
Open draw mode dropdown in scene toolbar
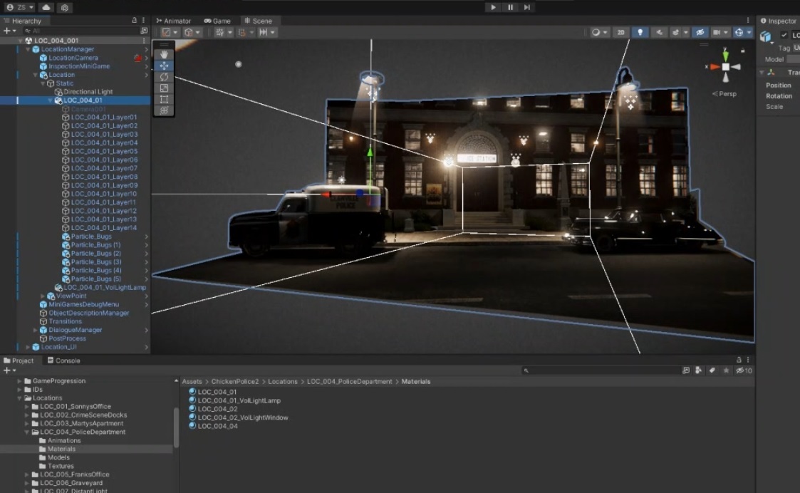coord(599,32)
